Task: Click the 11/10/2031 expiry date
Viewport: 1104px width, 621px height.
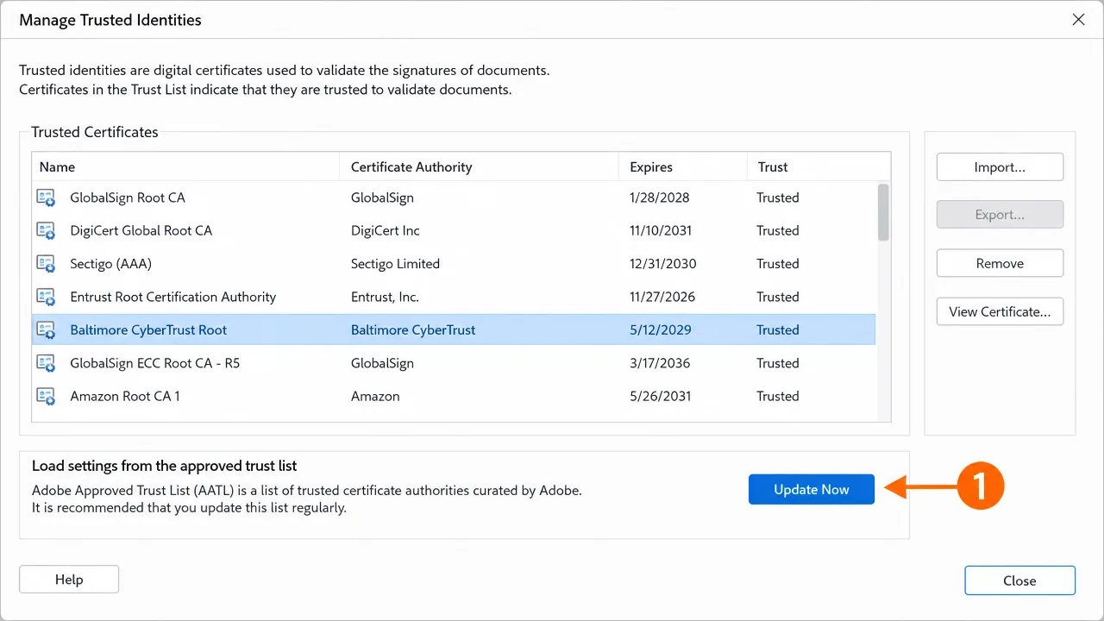Action: [661, 230]
